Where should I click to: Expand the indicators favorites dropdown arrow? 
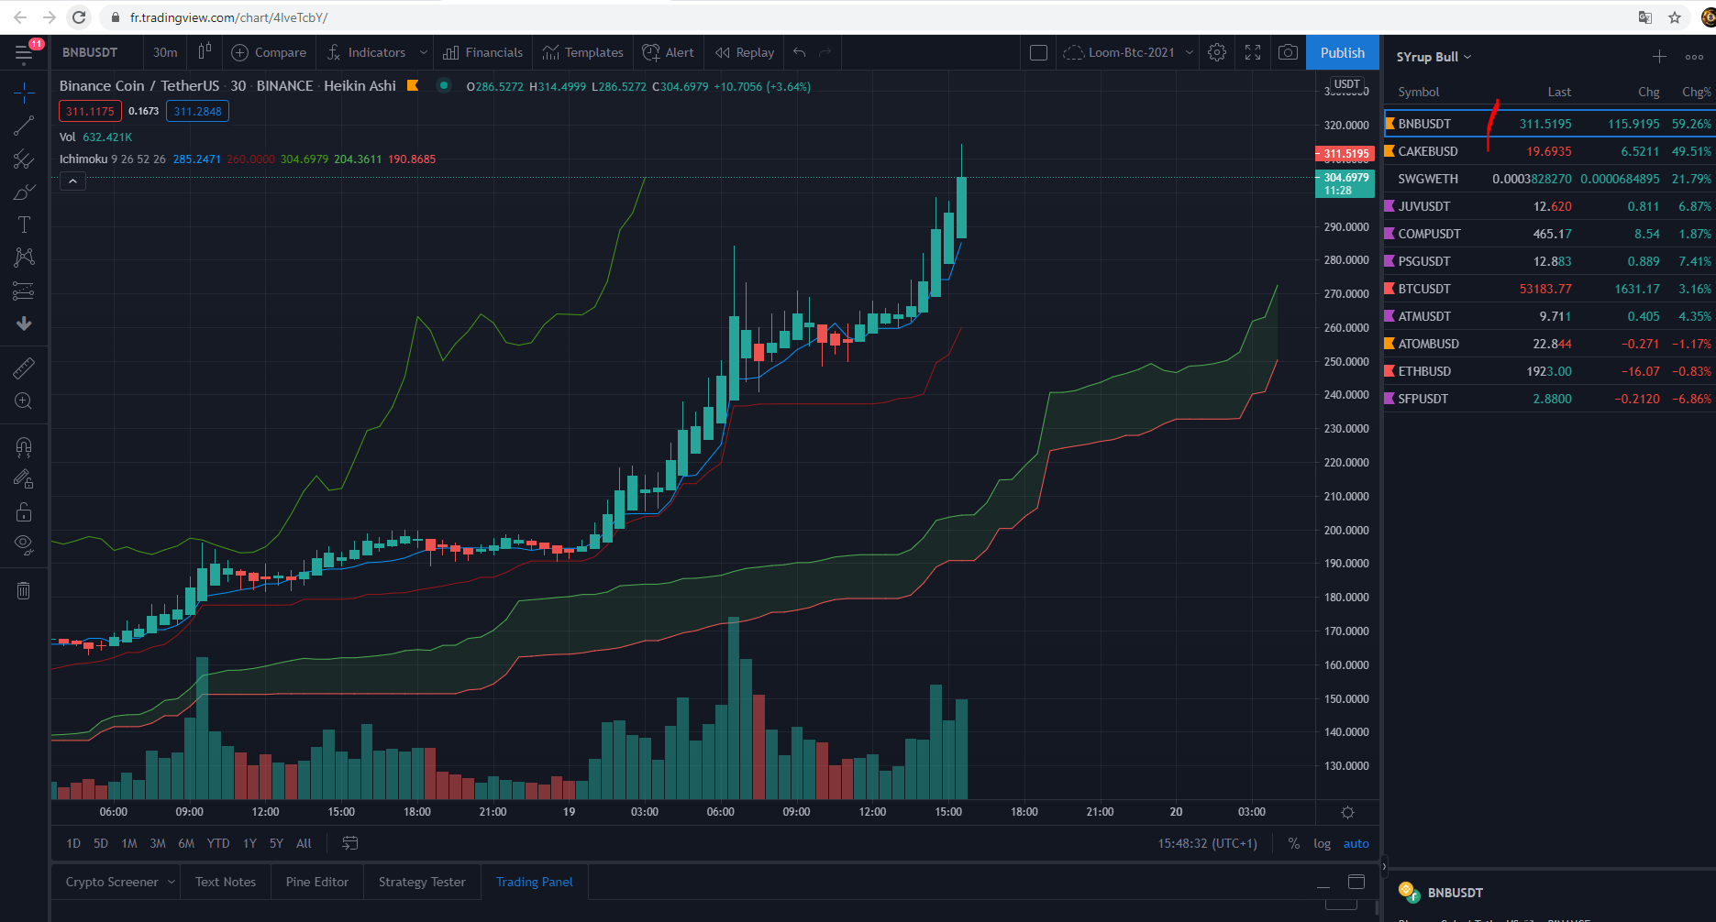click(423, 52)
